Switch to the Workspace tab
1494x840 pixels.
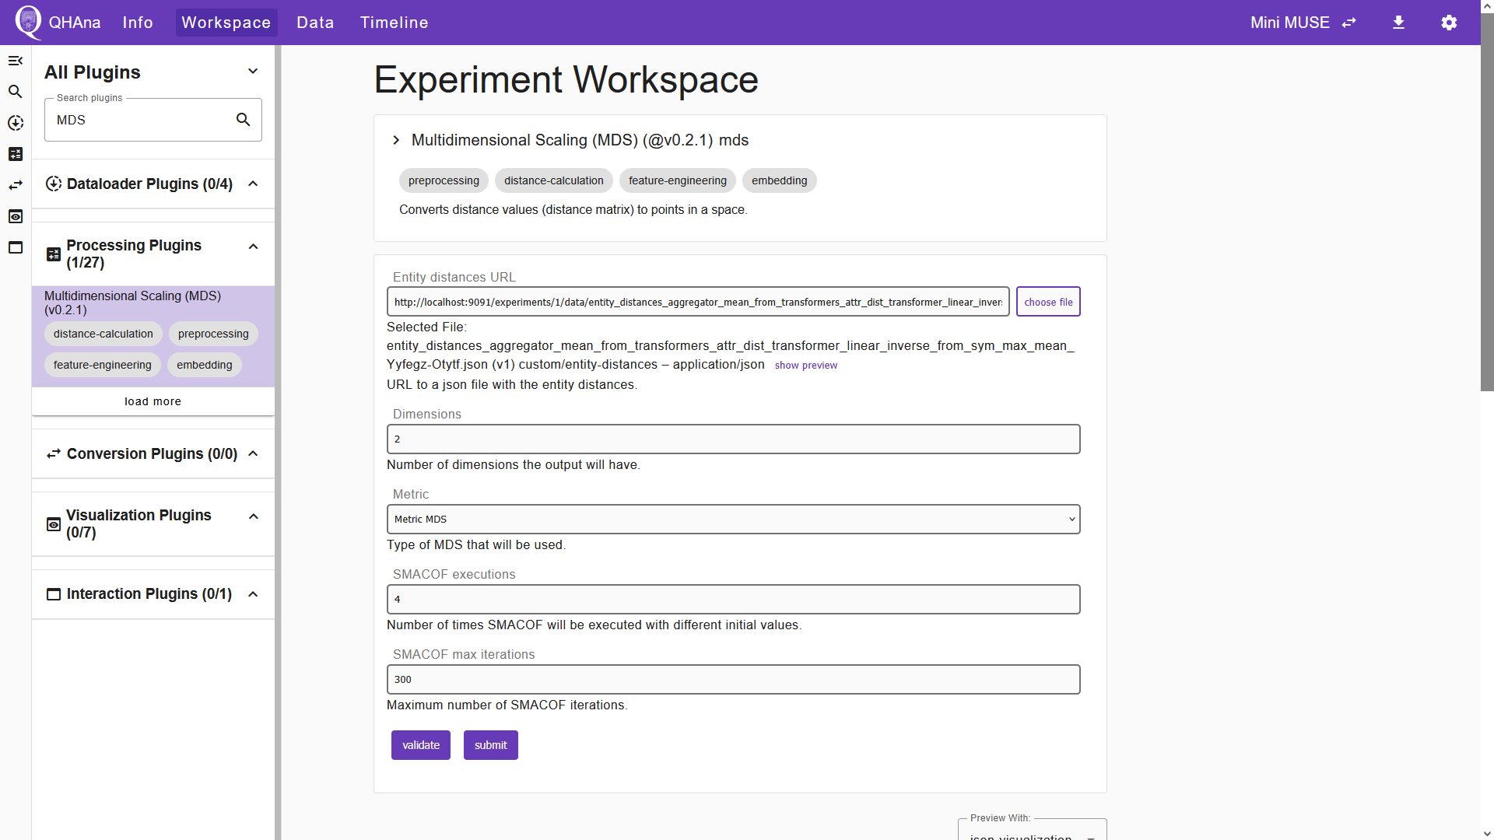click(x=226, y=23)
